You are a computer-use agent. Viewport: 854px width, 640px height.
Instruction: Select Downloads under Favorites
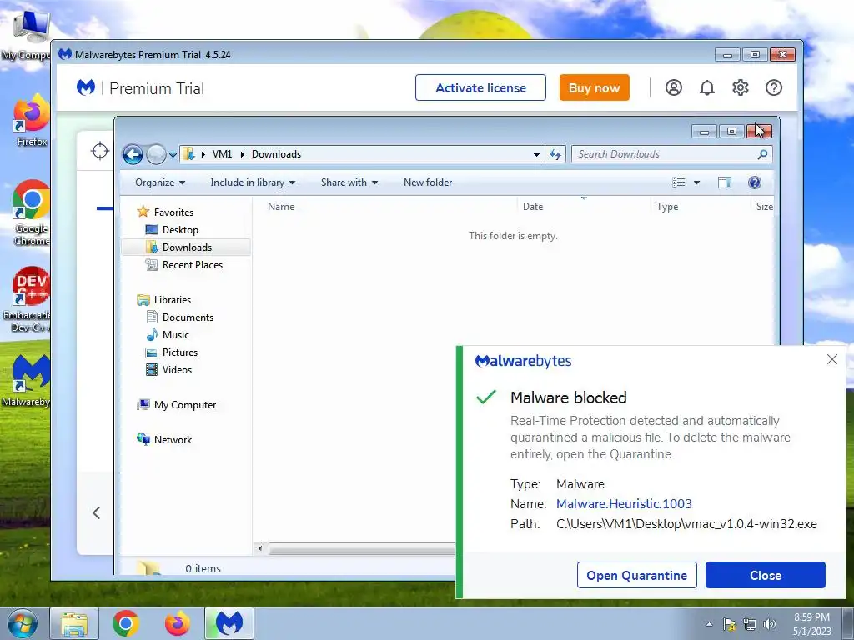point(187,247)
